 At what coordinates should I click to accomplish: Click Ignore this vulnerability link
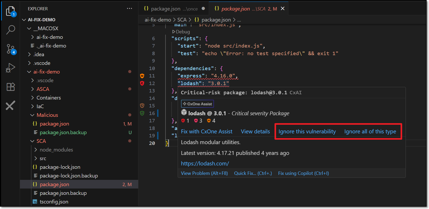[307, 132]
